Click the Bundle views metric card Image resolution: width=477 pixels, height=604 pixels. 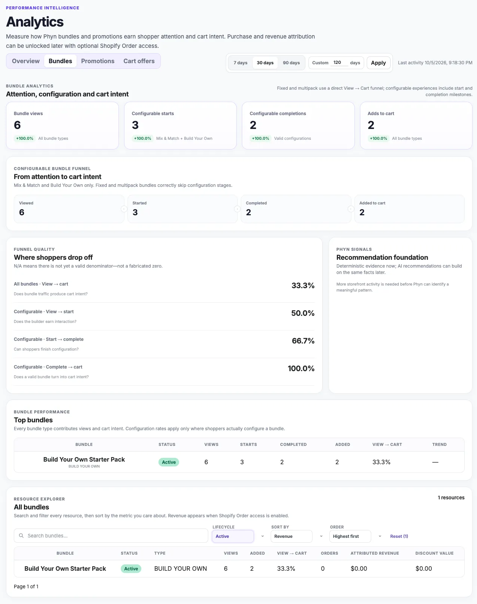tap(62, 126)
